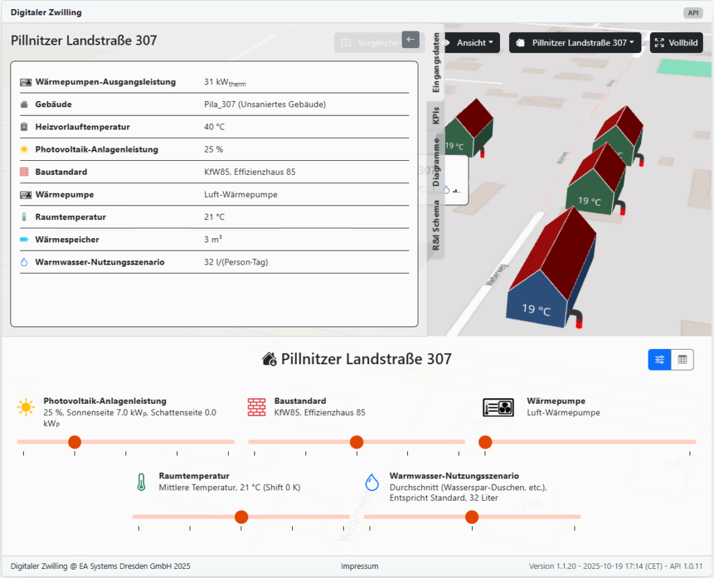Click the 31 kW therm value

pos(225,82)
